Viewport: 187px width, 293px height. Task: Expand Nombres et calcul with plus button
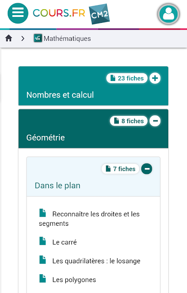pos(155,78)
